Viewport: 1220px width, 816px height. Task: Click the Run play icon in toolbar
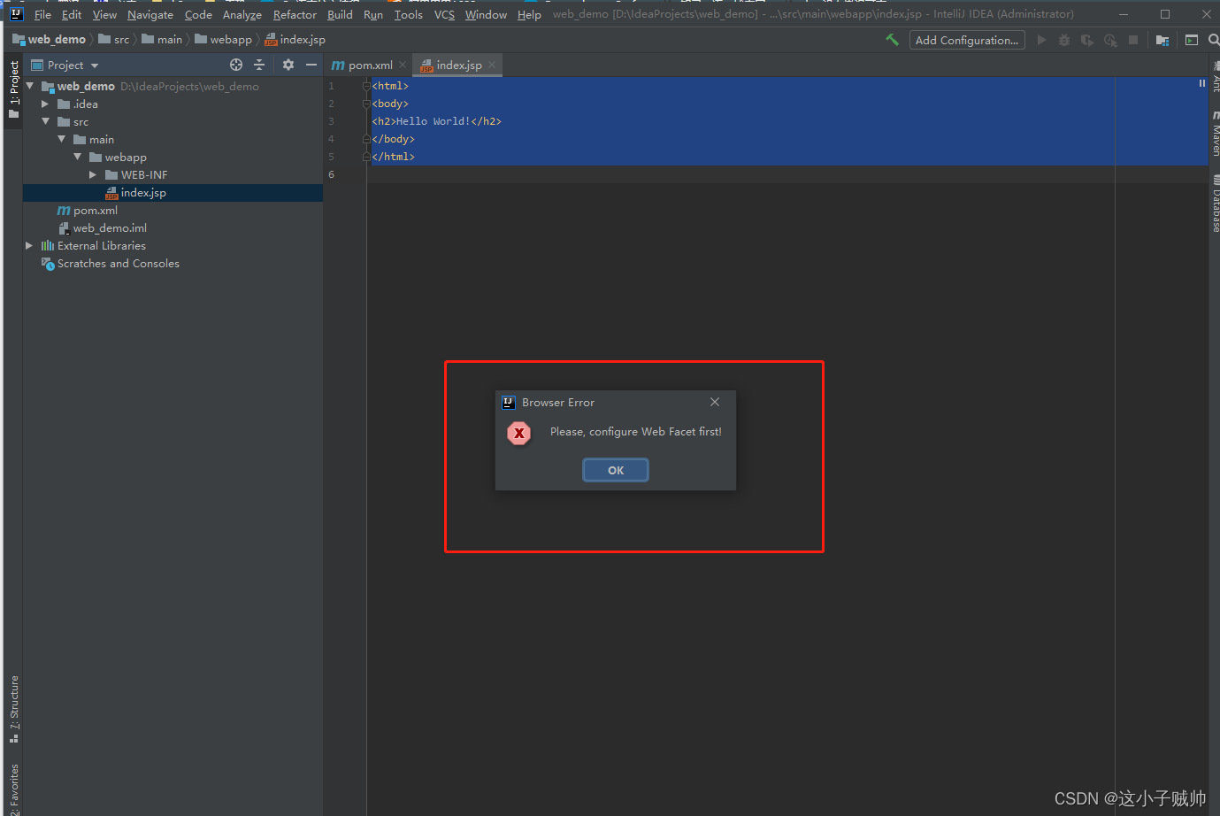(x=1041, y=40)
